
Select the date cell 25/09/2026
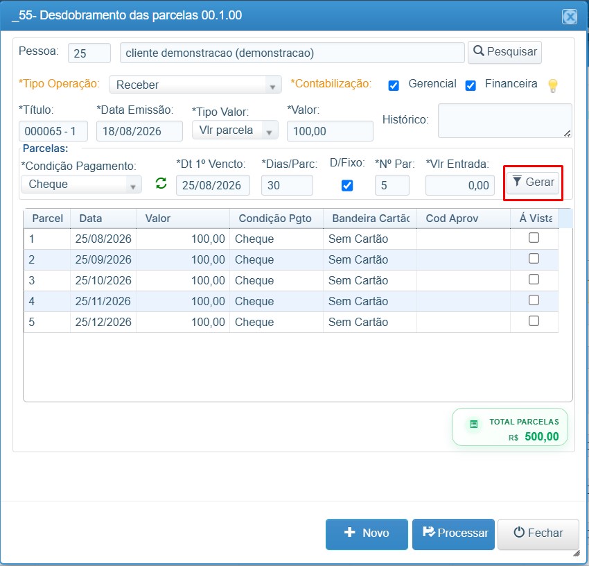(x=103, y=259)
